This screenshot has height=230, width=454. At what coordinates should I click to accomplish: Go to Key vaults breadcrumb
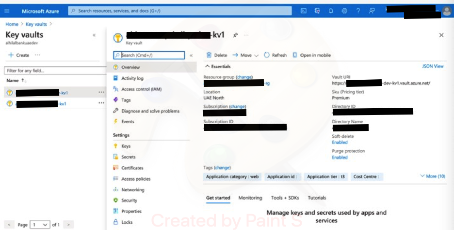[36, 24]
